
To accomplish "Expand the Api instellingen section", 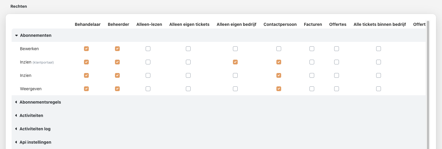I will tap(16, 142).
